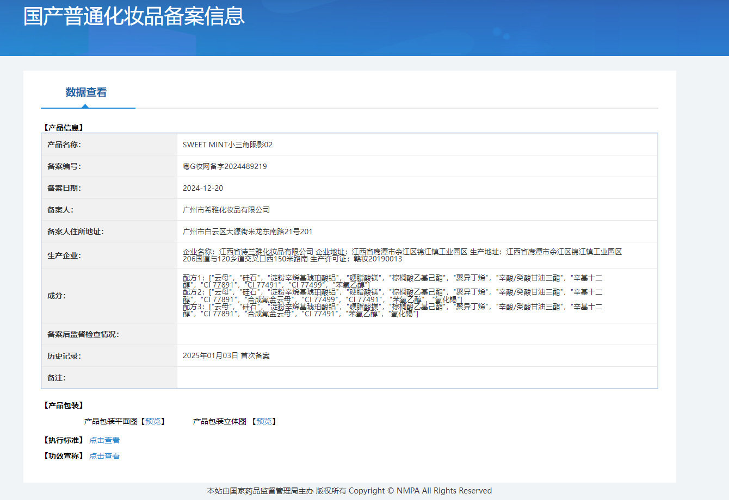Open 点击查看 link beside 功效宣称
Screen dimensions: 729x500
pyautogui.click(x=104, y=456)
